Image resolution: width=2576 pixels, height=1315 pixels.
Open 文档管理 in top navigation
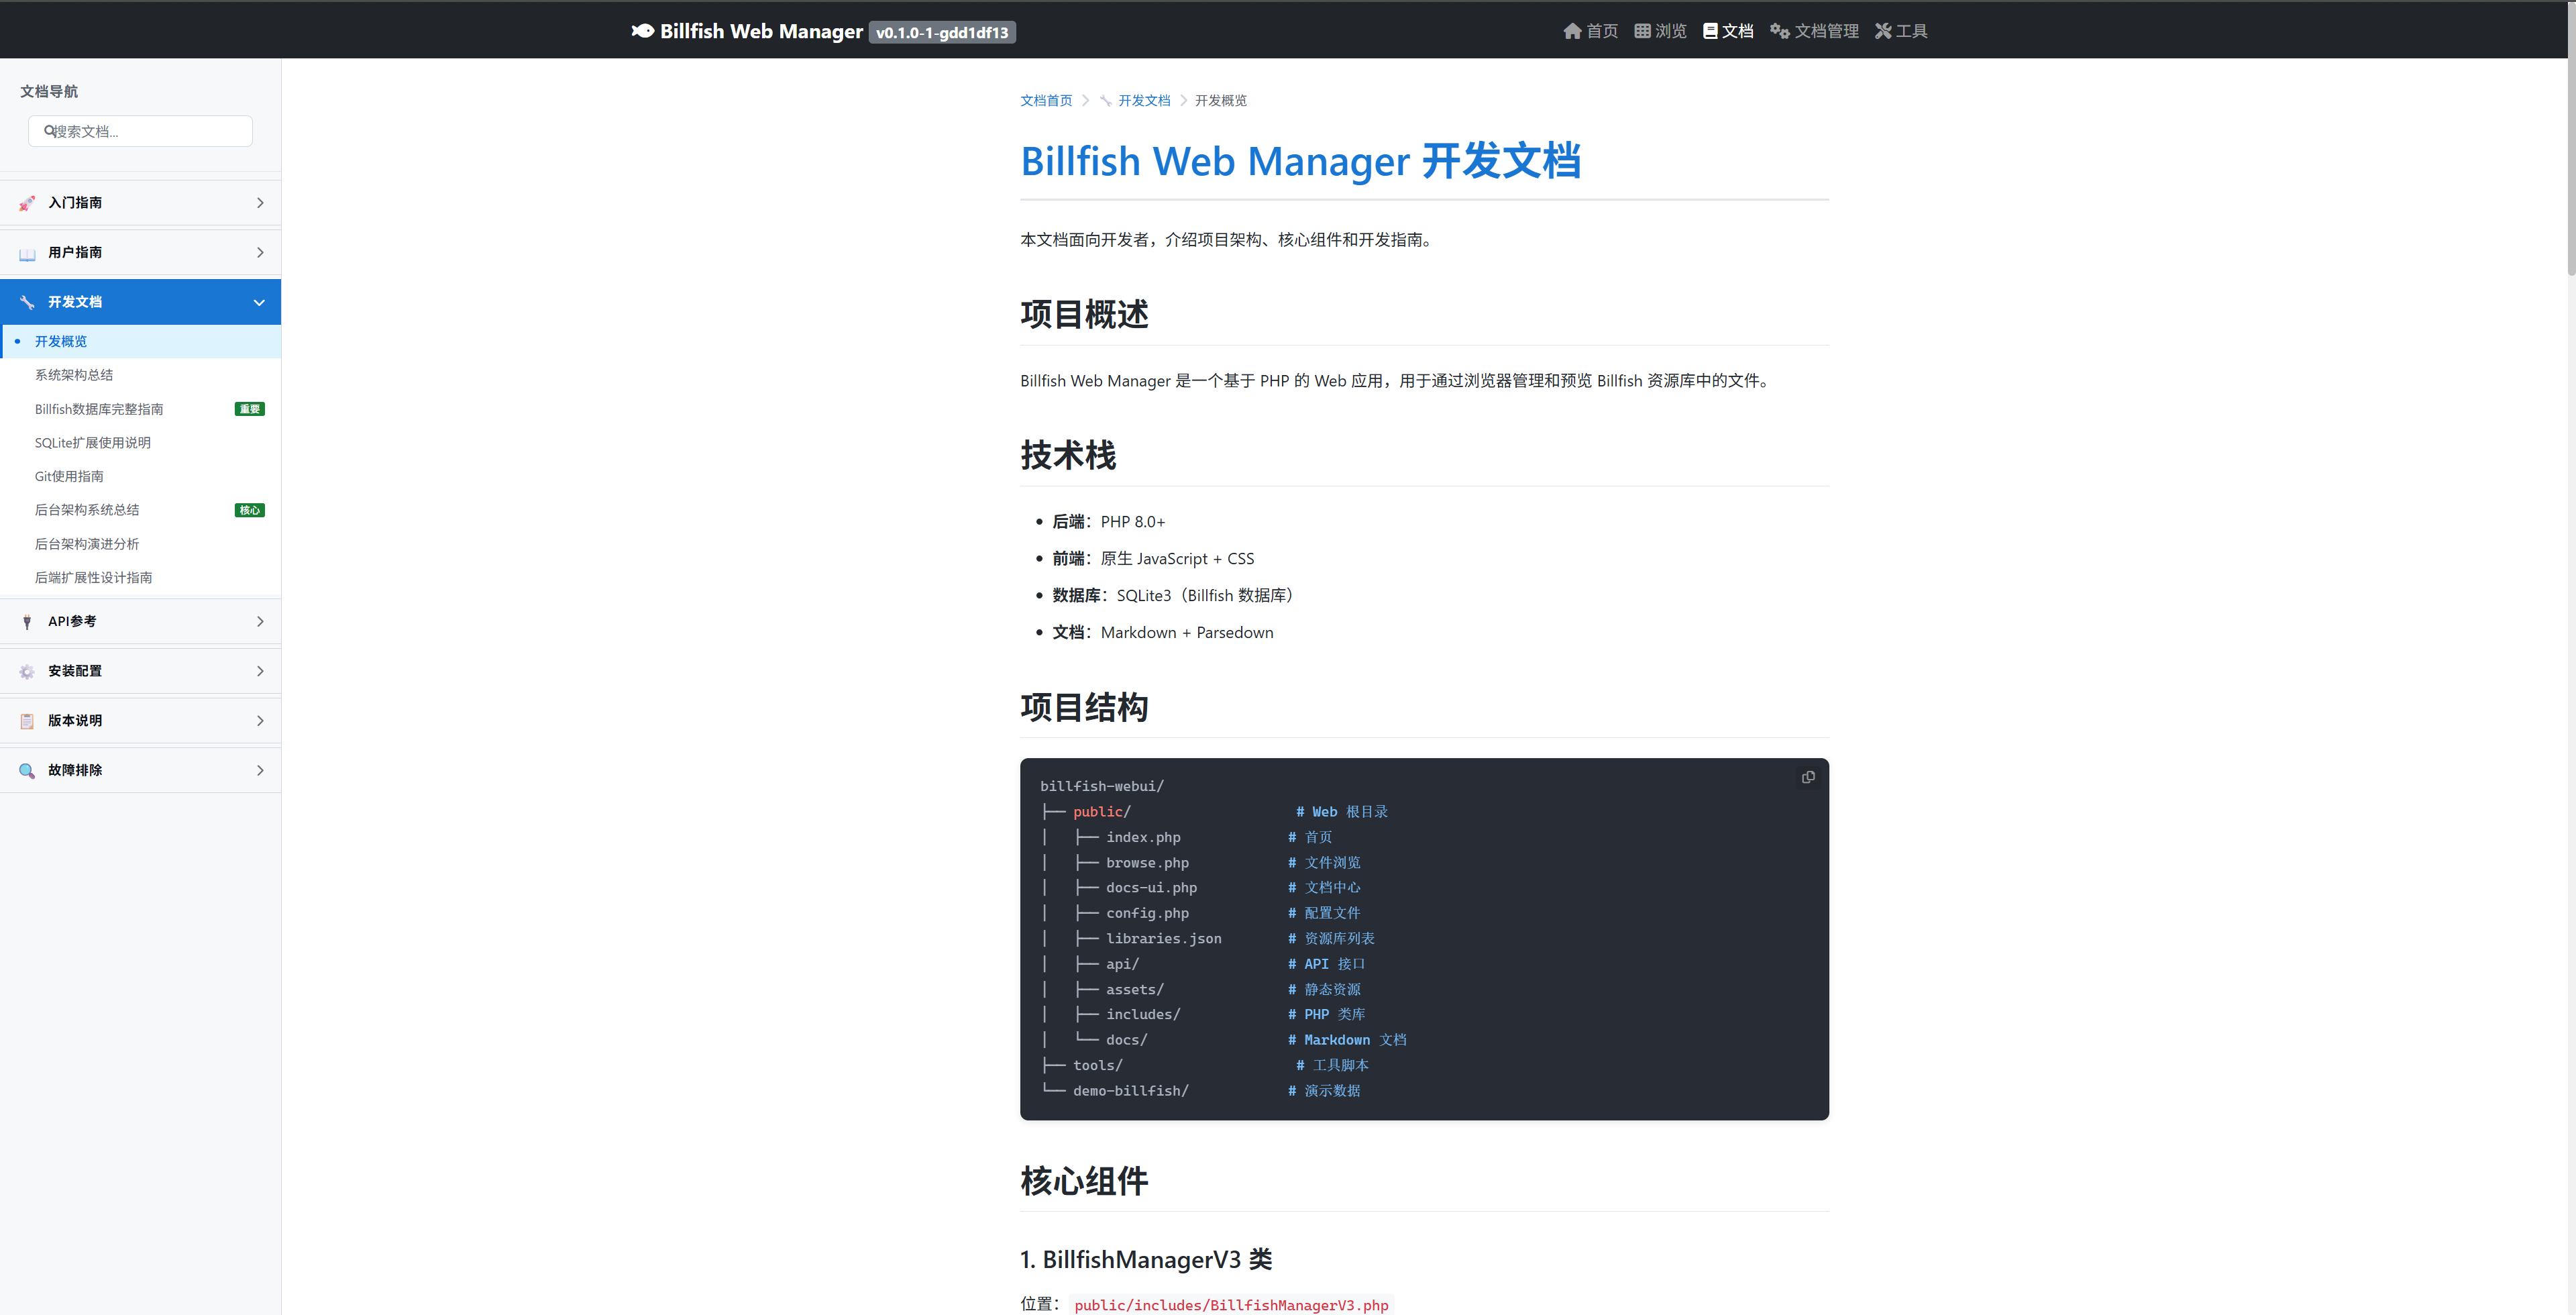1814,31
